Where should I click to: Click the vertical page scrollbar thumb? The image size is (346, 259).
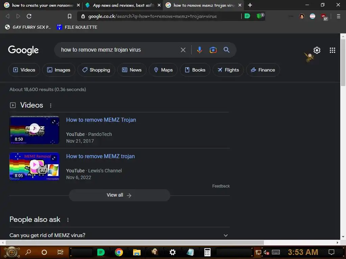click(x=343, y=62)
